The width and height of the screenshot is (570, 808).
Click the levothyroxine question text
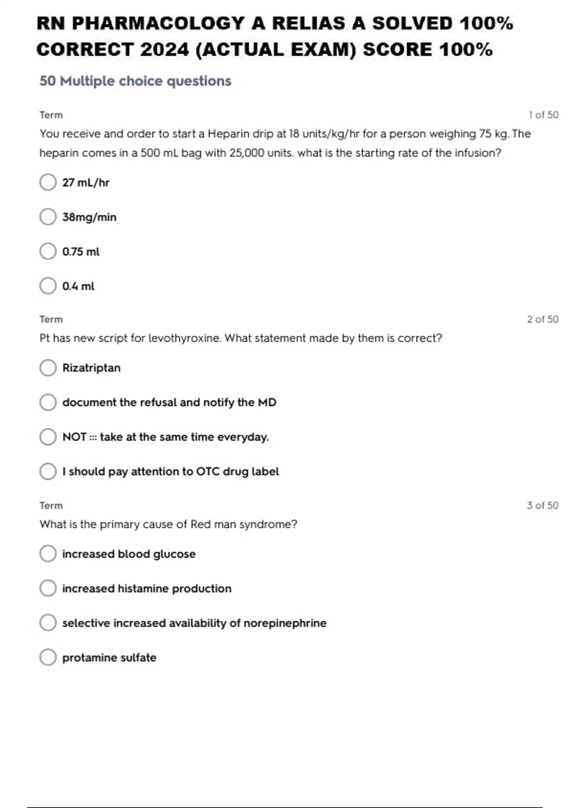[x=240, y=338]
